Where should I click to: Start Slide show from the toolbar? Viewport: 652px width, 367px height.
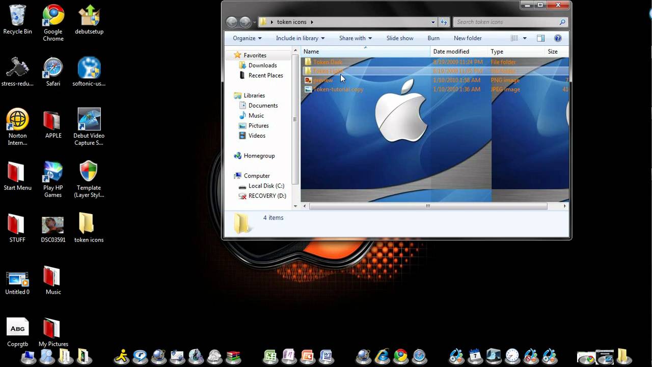[400, 38]
